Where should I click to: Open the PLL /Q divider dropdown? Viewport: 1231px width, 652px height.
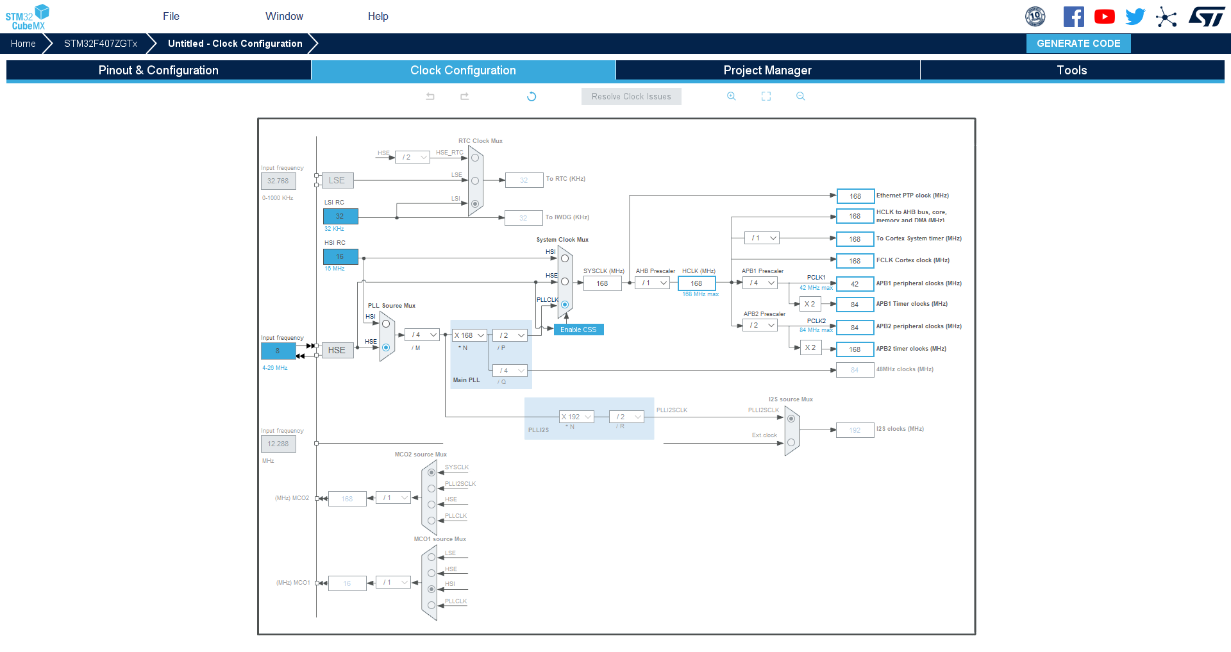pyautogui.click(x=510, y=371)
